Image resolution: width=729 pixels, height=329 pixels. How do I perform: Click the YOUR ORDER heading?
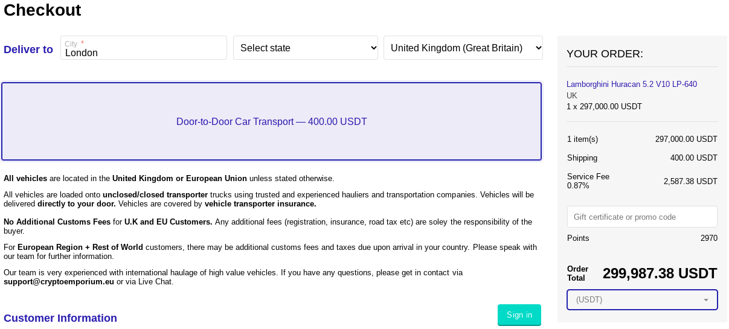605,54
